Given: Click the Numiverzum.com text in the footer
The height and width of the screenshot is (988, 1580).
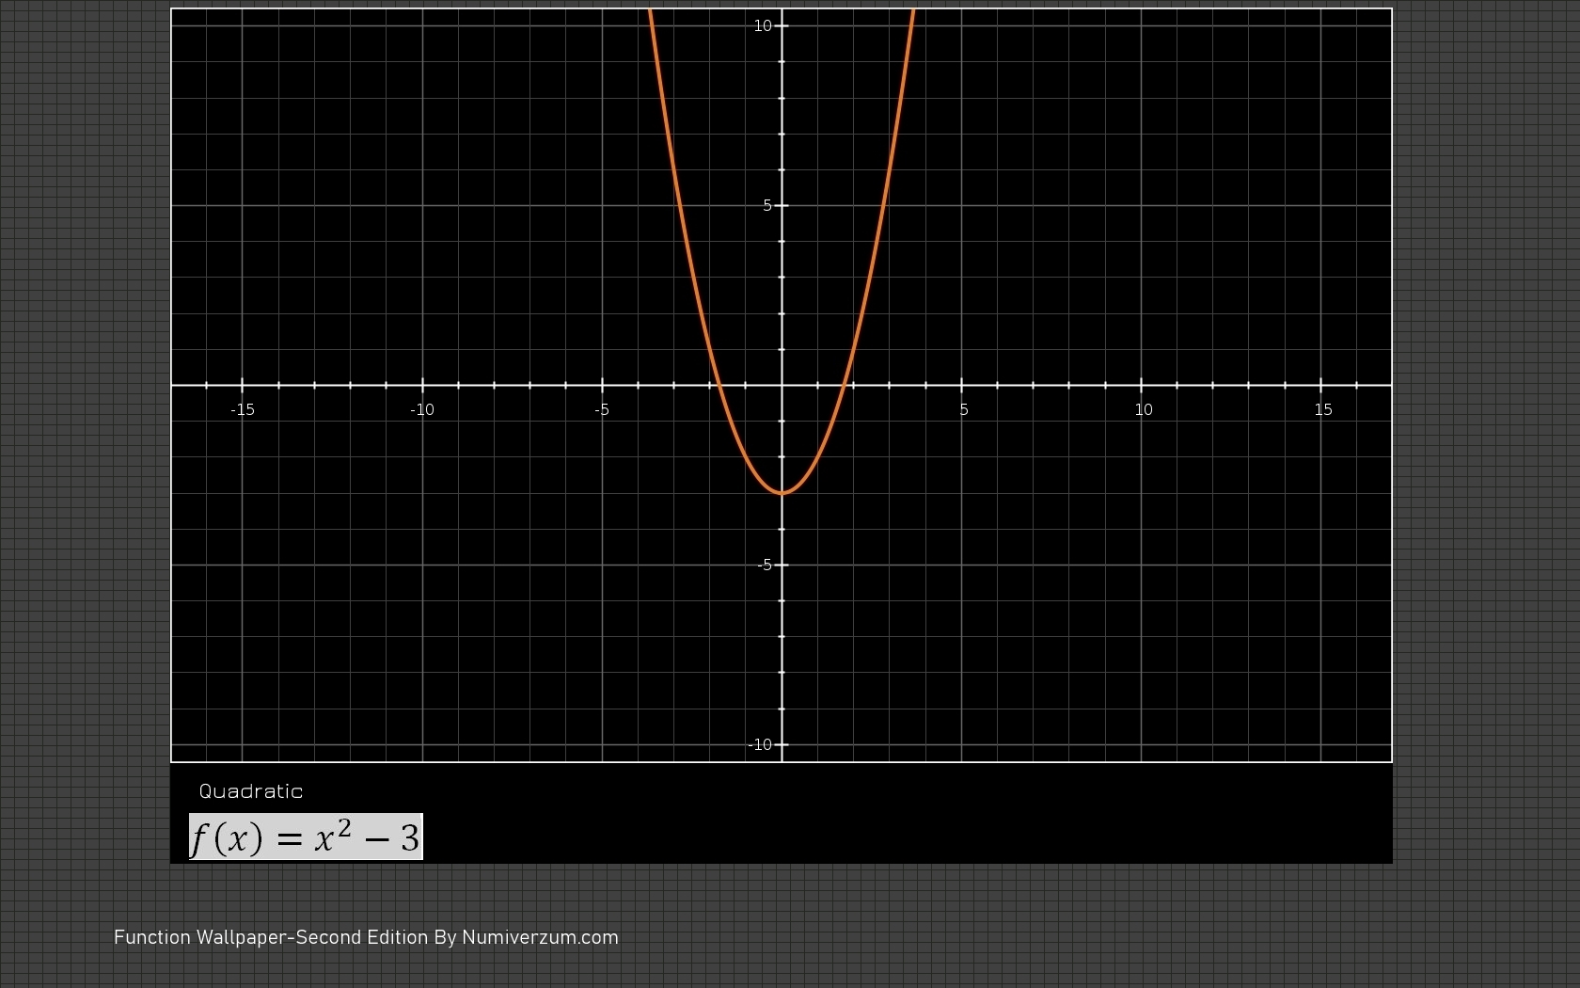Looking at the screenshot, I should pos(540,938).
